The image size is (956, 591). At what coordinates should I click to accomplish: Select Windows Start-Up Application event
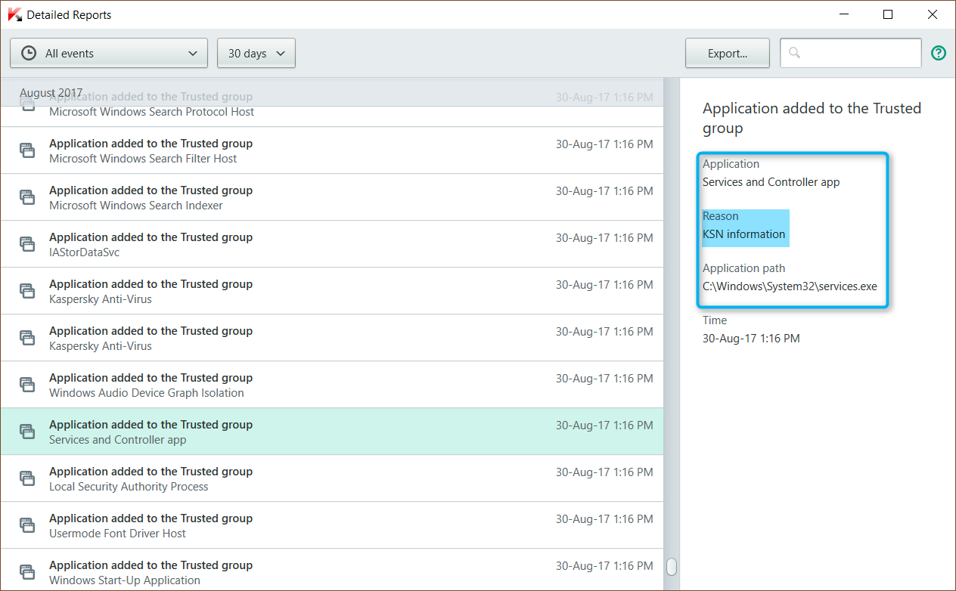click(x=331, y=570)
